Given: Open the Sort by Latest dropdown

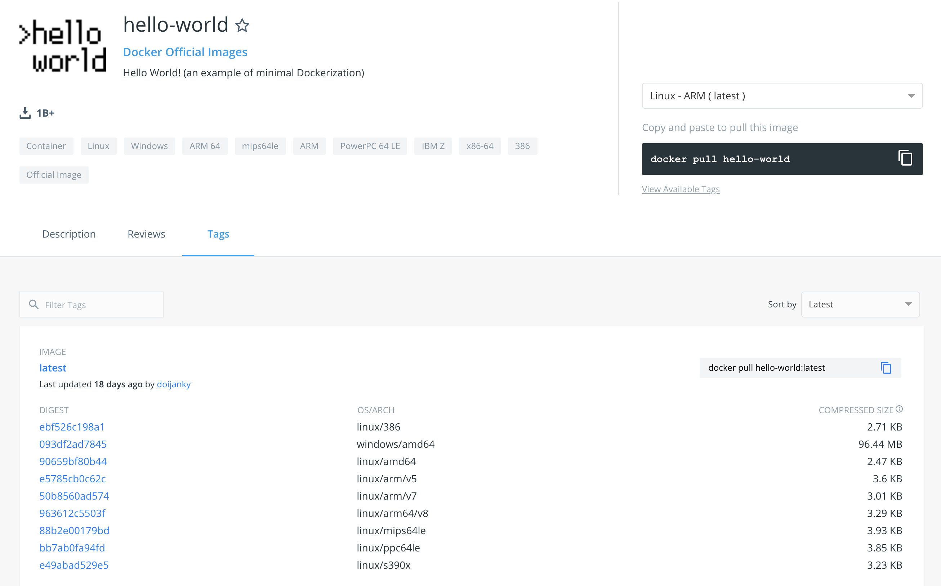Looking at the screenshot, I should [860, 305].
